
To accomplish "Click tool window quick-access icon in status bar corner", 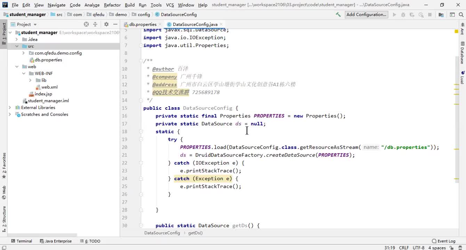I will coord(3,248).
